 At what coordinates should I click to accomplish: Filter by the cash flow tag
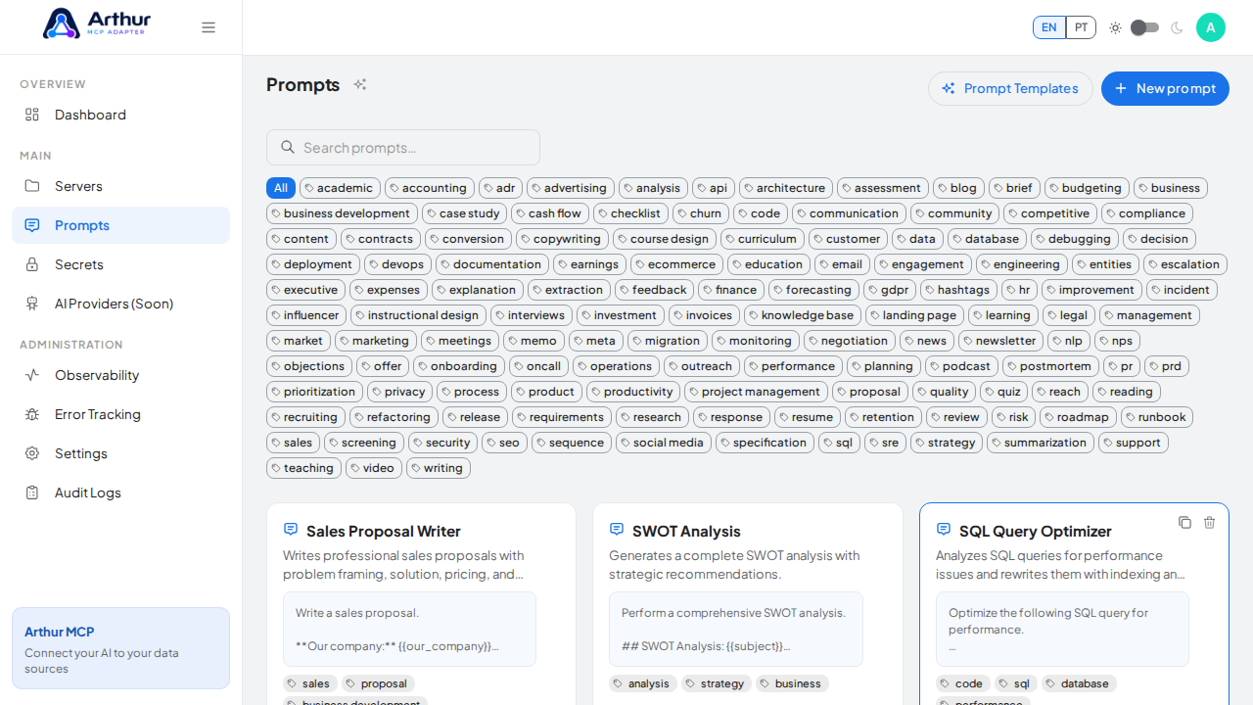[550, 213]
